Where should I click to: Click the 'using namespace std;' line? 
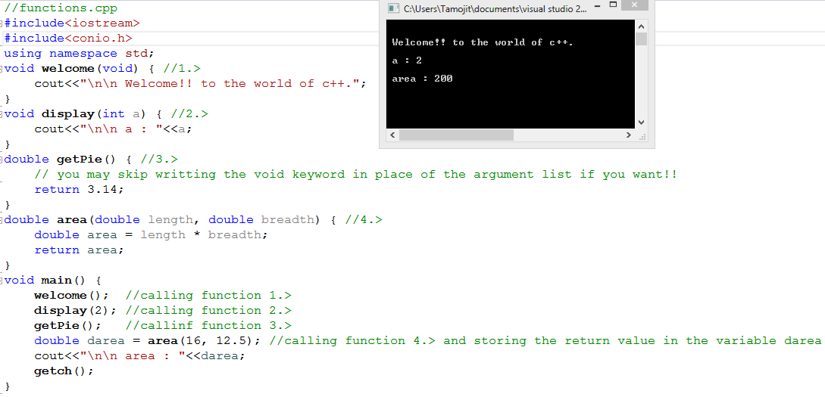pos(80,54)
